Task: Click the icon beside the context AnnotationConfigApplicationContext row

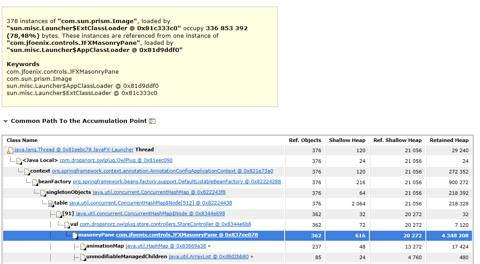Action: [x=27, y=171]
